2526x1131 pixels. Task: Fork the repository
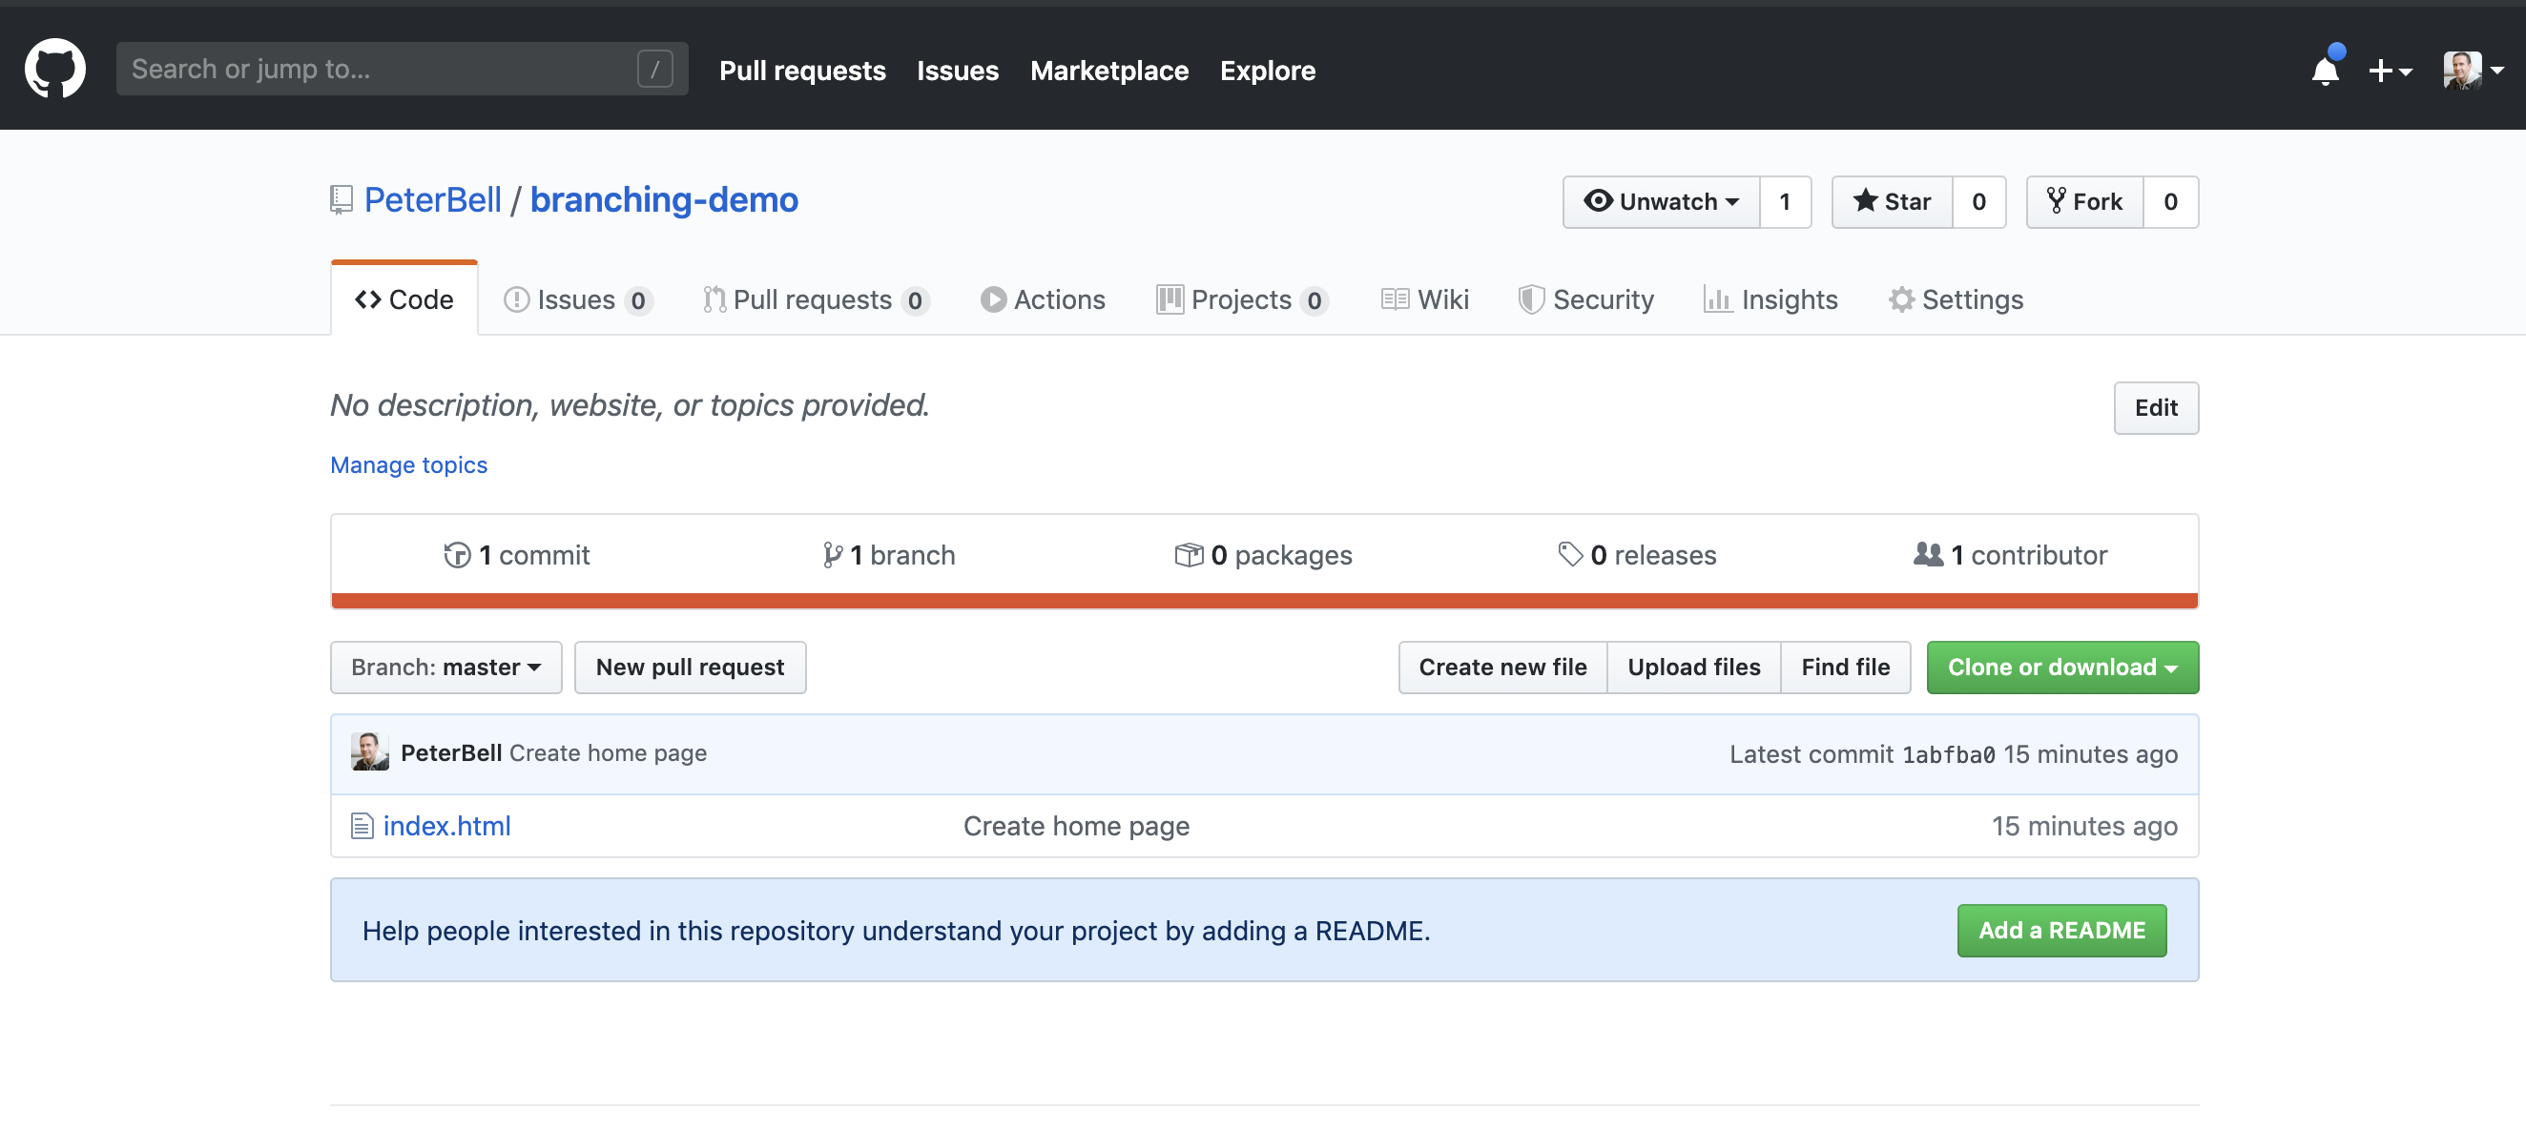[x=2084, y=202]
